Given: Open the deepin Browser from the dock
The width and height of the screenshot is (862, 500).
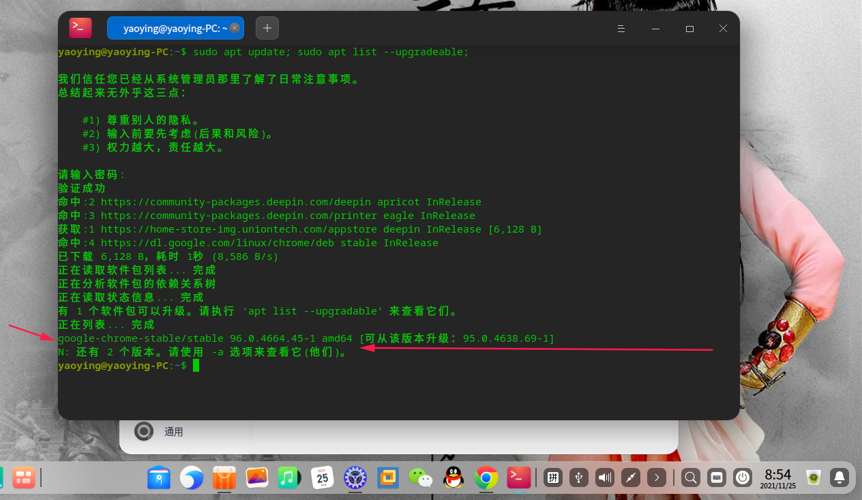Looking at the screenshot, I should click(192, 477).
